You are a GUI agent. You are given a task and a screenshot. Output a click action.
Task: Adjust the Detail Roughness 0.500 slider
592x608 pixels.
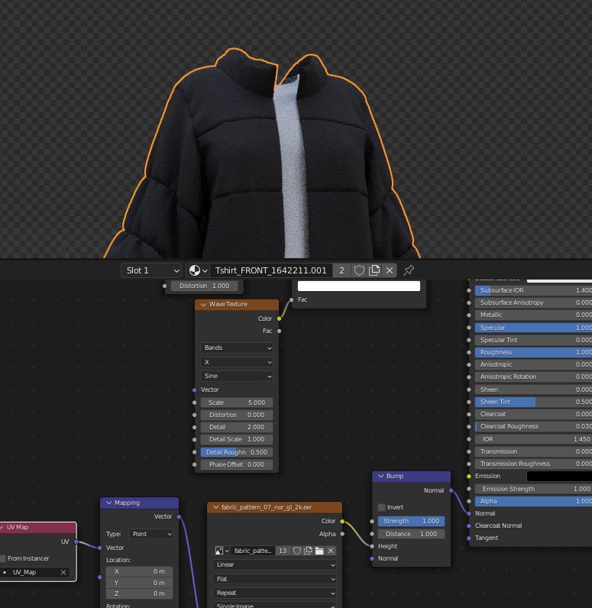click(x=237, y=452)
